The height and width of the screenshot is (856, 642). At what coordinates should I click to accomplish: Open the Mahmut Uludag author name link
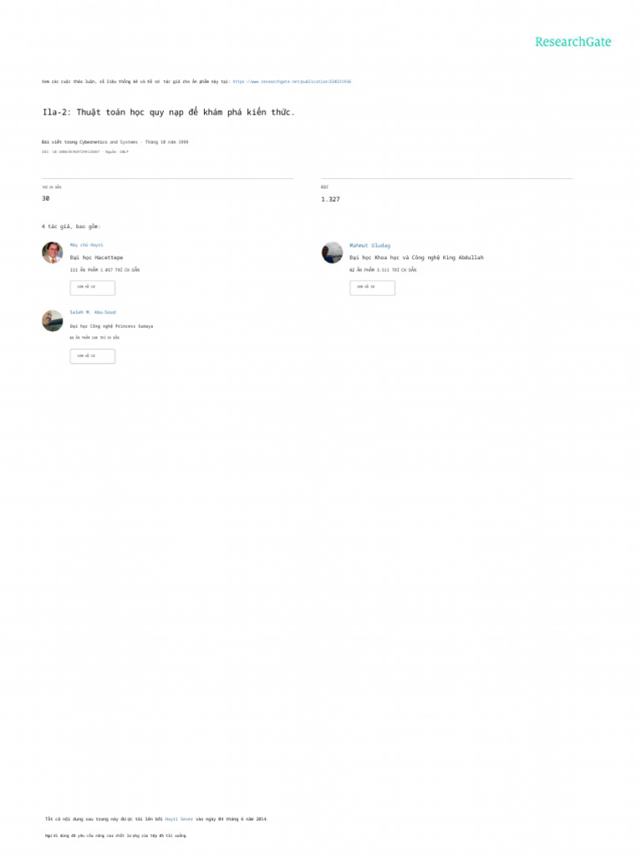point(369,246)
